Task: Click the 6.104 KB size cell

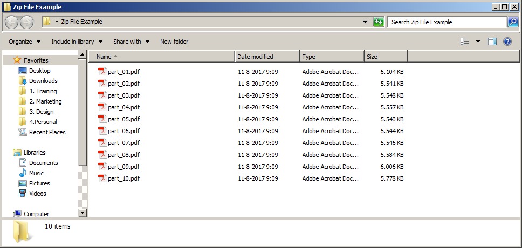Action: tap(392, 72)
